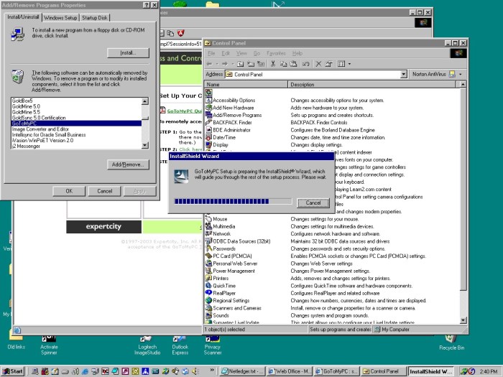Screen dimensions: 503x377
Task: Open the File menu in Control Panel
Action: click(x=211, y=53)
